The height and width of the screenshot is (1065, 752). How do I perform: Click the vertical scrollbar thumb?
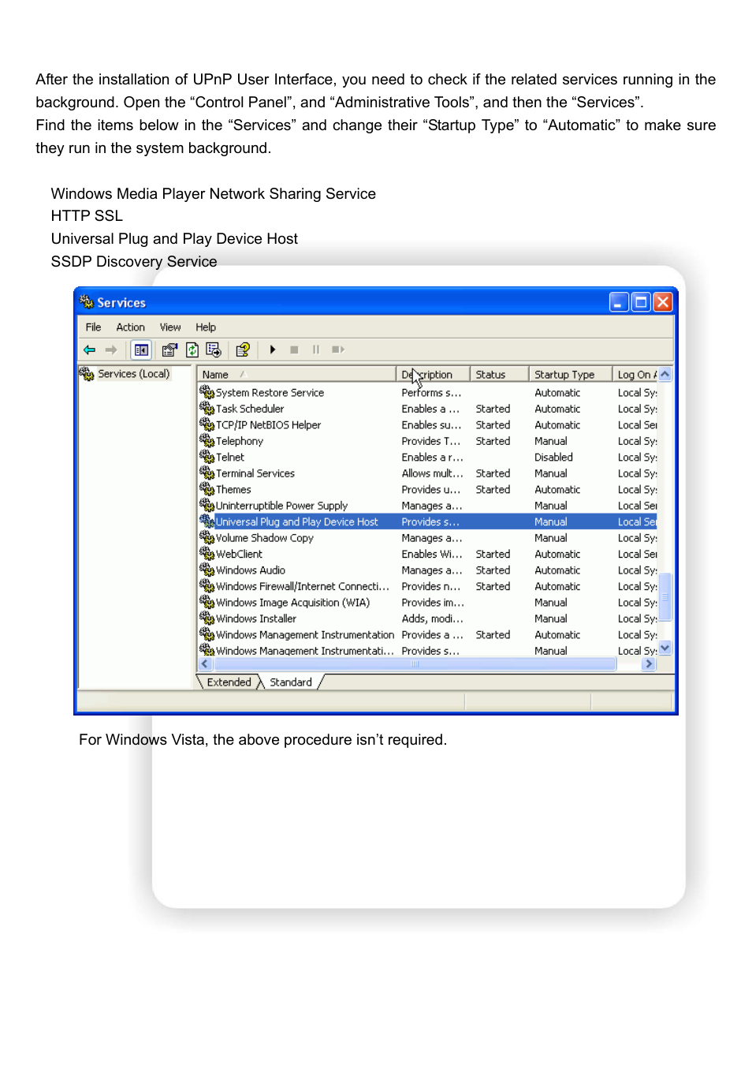pyautogui.click(x=665, y=596)
